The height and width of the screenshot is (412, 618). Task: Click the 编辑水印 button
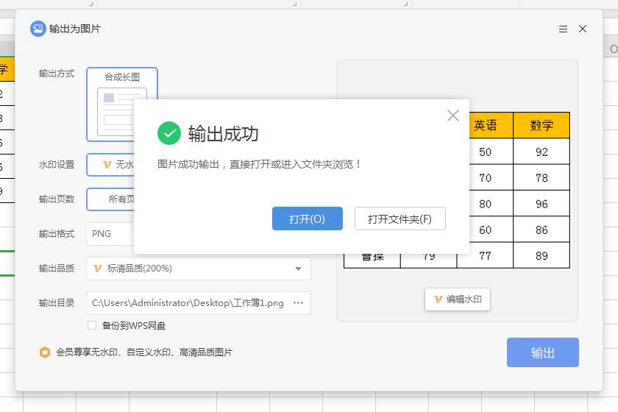(458, 299)
